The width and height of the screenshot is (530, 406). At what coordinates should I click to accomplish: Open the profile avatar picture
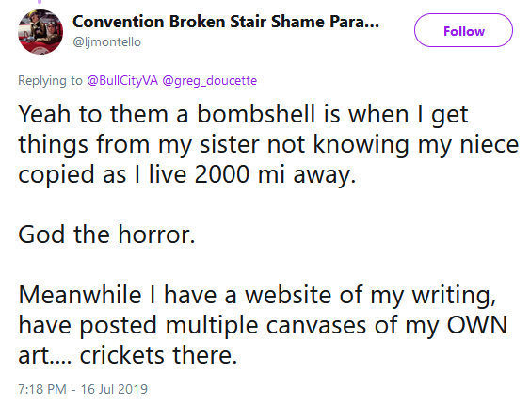pyautogui.click(x=40, y=32)
